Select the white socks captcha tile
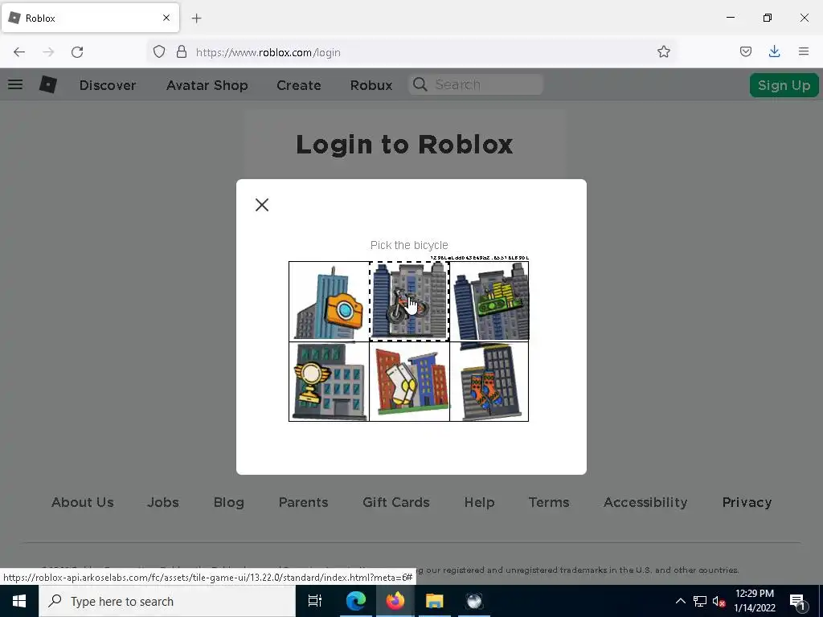This screenshot has width=823, height=617. 409,382
